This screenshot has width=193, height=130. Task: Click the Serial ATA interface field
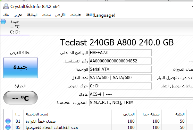pos(120,69)
